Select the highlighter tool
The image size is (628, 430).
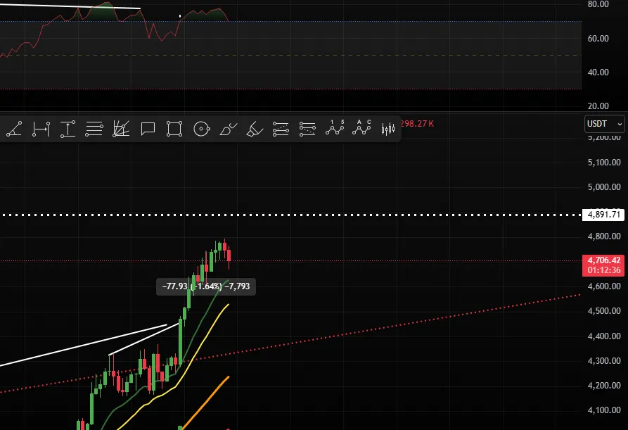(255, 129)
